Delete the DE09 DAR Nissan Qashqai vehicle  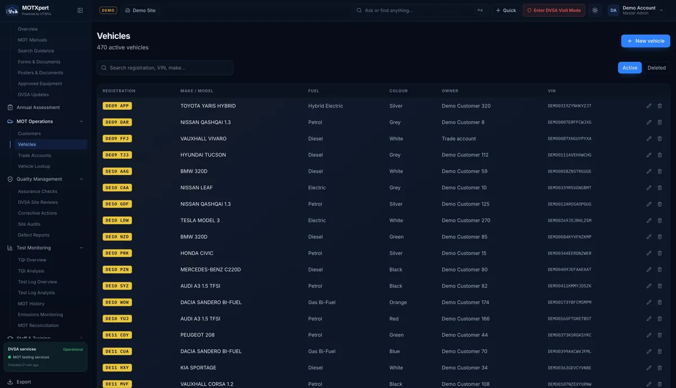pyautogui.click(x=660, y=122)
